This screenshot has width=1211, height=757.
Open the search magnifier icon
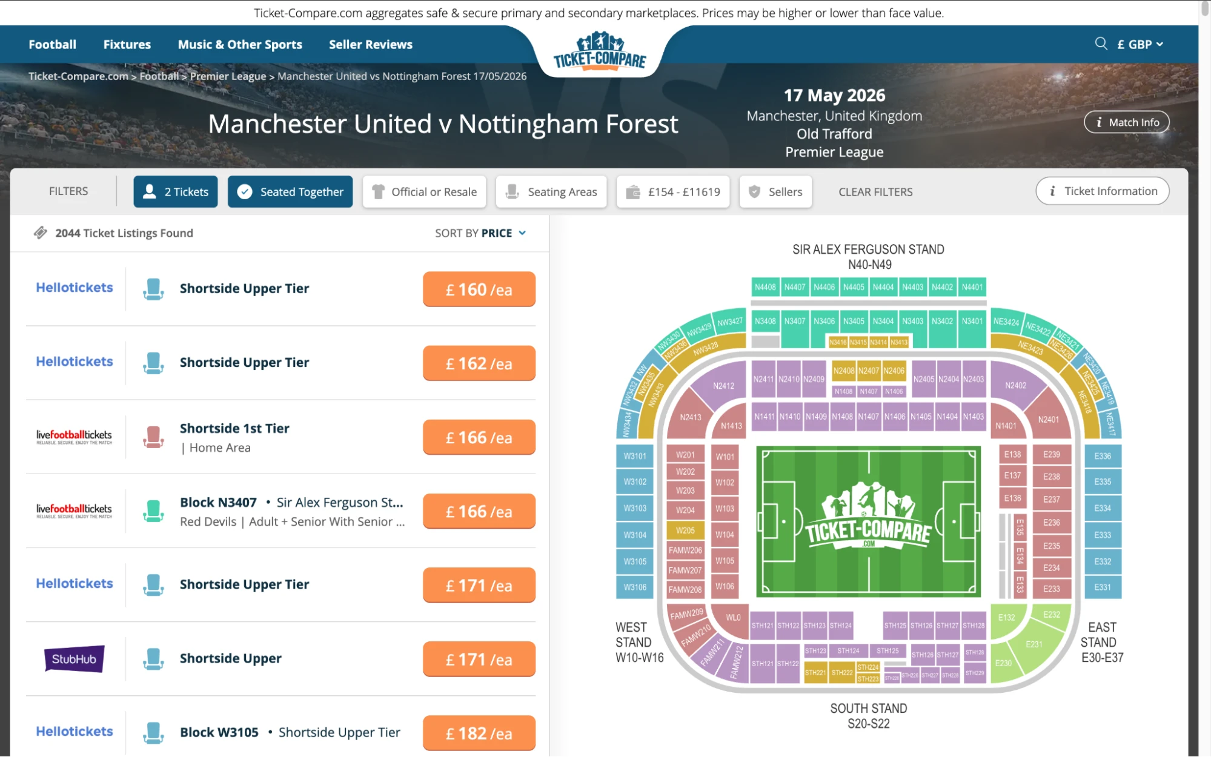(x=1101, y=44)
